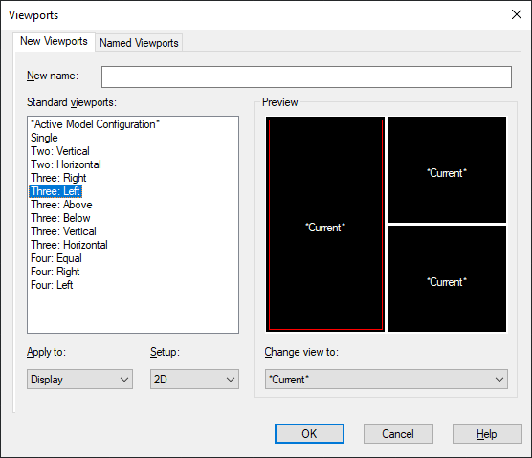Image resolution: width=532 pixels, height=458 pixels.
Task: Switch to the Named Viewports tab
Action: tap(139, 43)
